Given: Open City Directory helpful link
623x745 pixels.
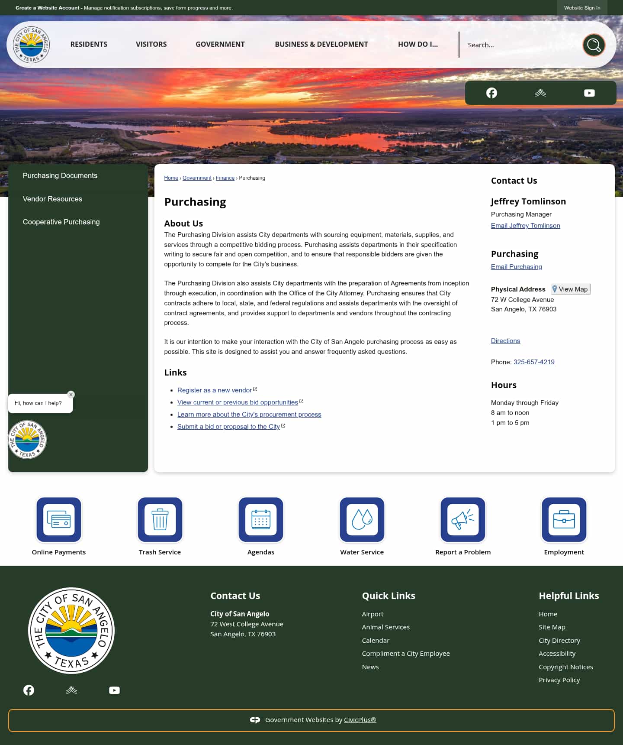Looking at the screenshot, I should pyautogui.click(x=559, y=641).
